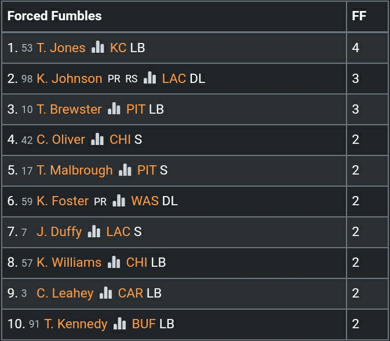Select the KC team link
This screenshot has width=390, height=341.
[x=118, y=48]
